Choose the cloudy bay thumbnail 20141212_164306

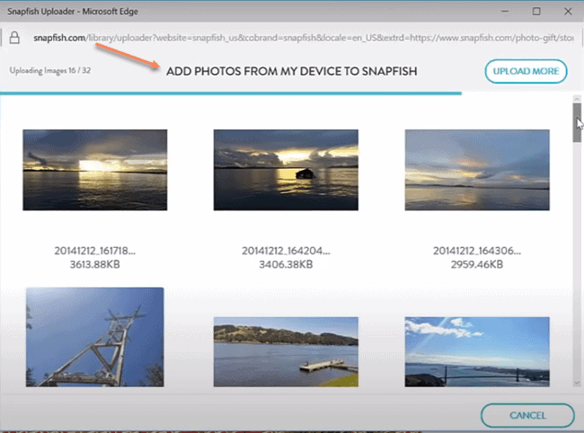(x=477, y=170)
